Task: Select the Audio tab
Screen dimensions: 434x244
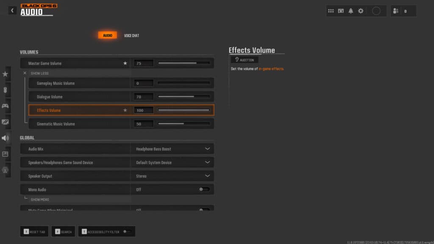Action: click(x=107, y=35)
